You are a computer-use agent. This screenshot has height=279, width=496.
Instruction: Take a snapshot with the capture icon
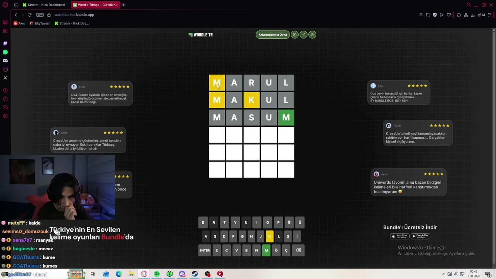(428, 15)
